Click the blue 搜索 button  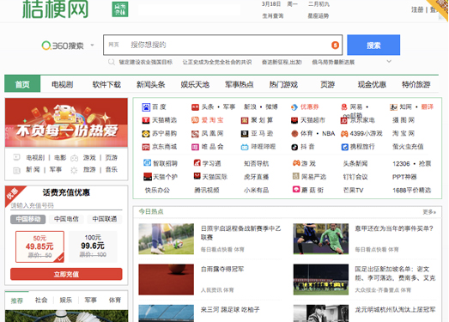(x=373, y=45)
